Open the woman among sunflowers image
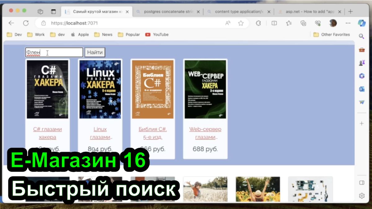The image size is (372, 209). click(x=258, y=189)
